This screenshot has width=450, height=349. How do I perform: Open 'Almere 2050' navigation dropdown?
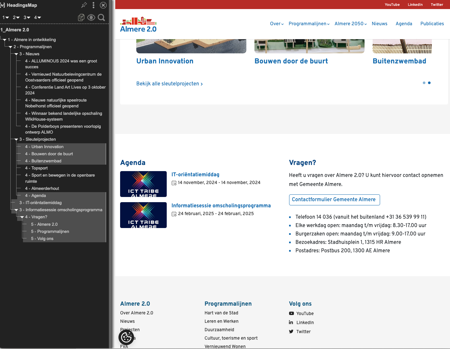tap(351, 24)
